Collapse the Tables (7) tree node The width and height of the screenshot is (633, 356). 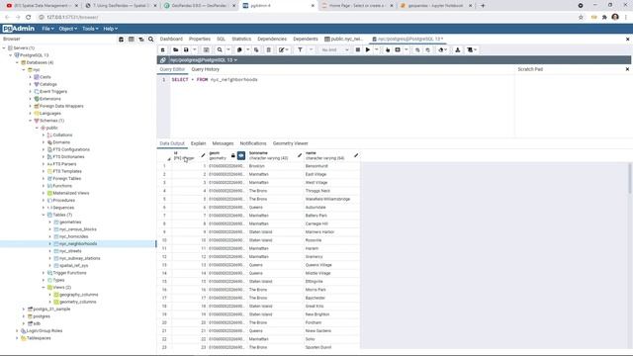(x=44, y=215)
